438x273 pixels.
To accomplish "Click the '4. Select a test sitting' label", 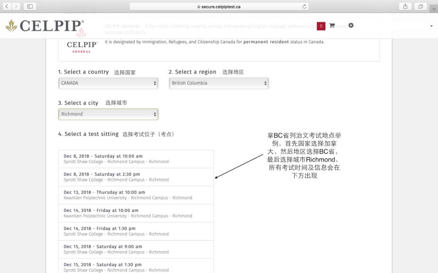I will click(88, 134).
